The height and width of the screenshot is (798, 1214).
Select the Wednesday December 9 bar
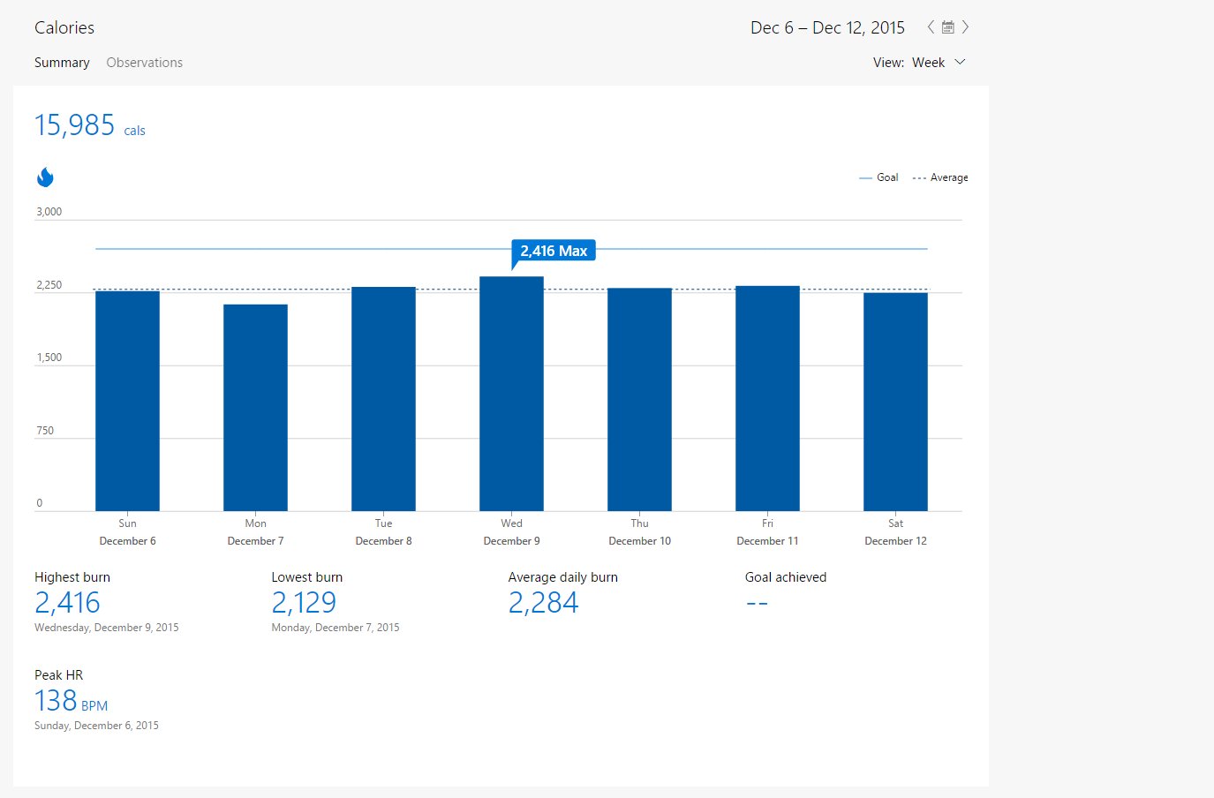coord(511,394)
